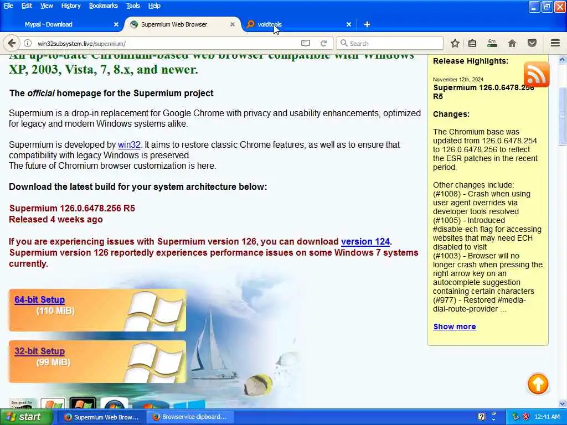Click the search magnifier icon in search box
567x425 pixels.
[344, 43]
